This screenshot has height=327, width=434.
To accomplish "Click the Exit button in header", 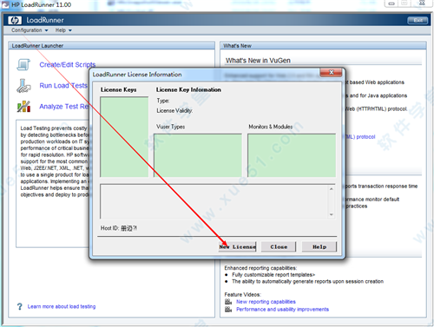I will 418,20.
